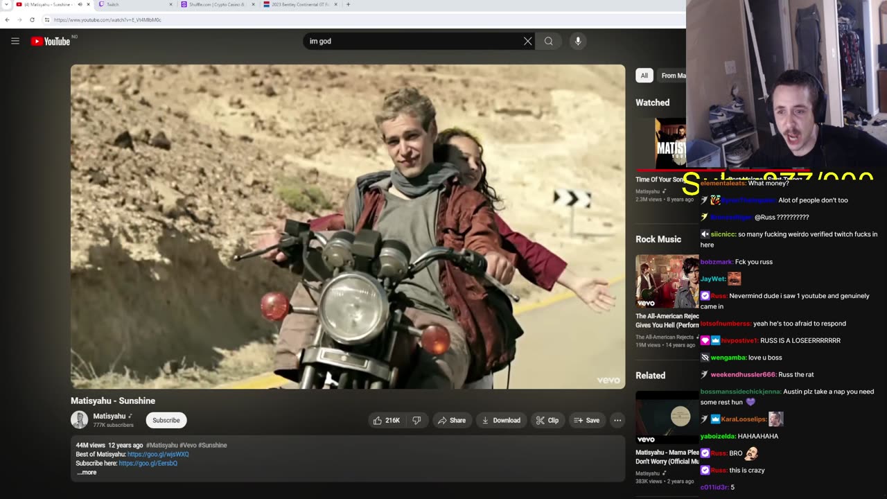Reload the page with refresh icon
This screenshot has width=887, height=499.
(32, 19)
